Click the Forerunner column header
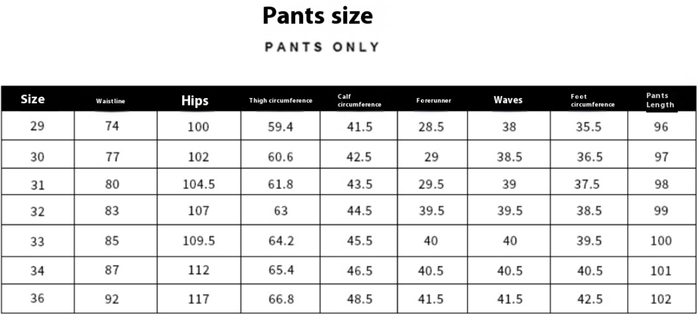 (x=433, y=100)
